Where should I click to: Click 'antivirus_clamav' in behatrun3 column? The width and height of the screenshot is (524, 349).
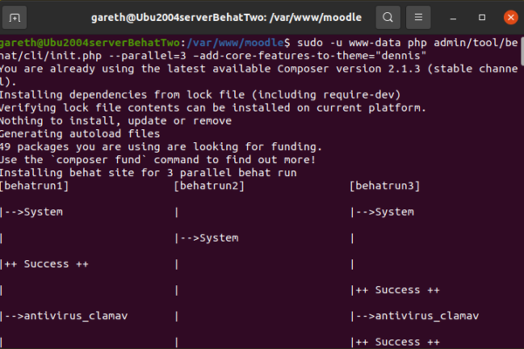[427, 316]
